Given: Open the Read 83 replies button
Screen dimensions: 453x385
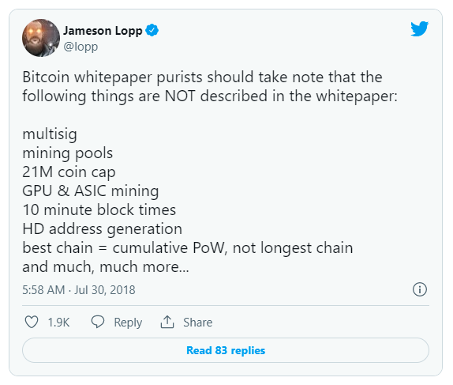Looking at the screenshot, I should click(226, 350).
